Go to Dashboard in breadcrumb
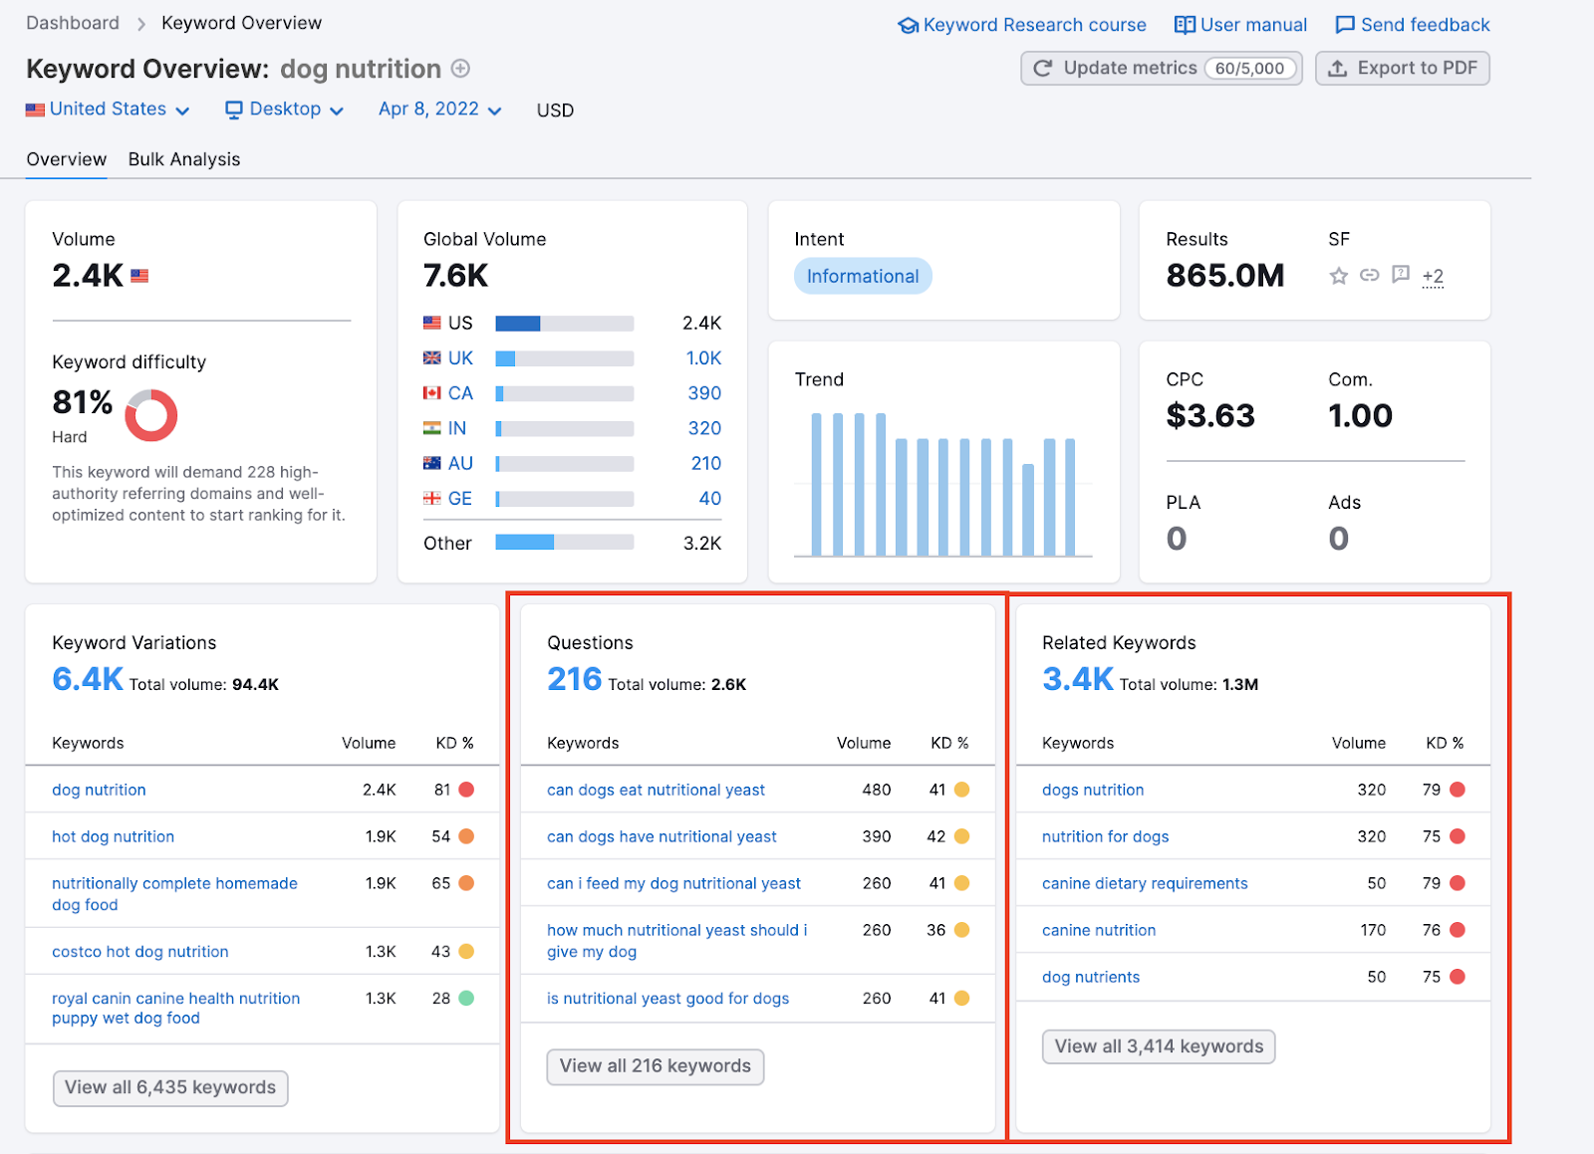 point(73,23)
